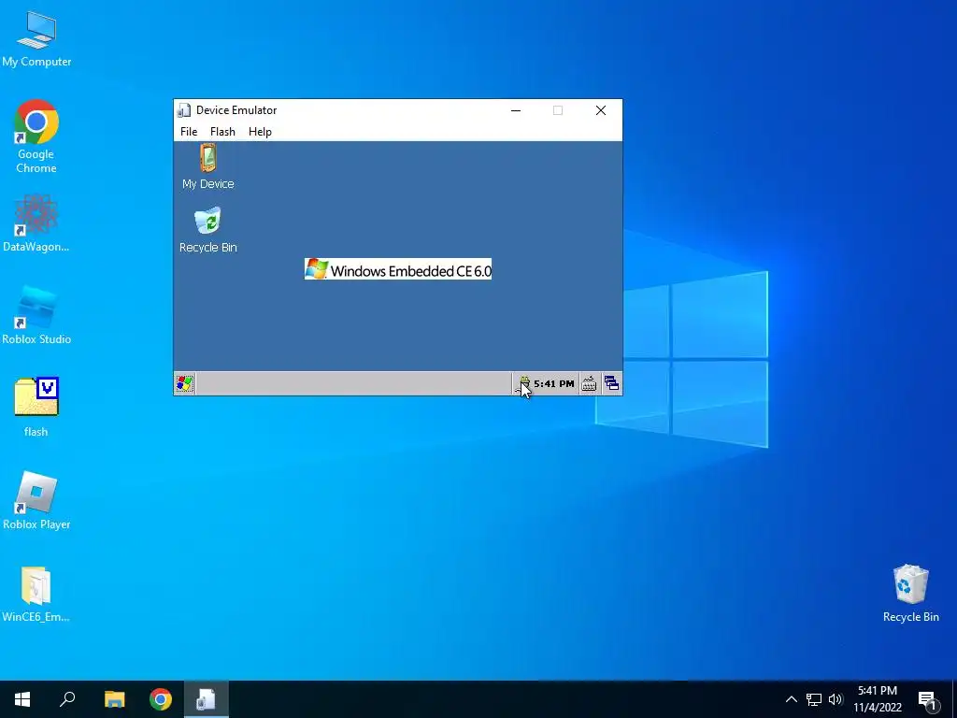Open the Help menu in Device Emulator
This screenshot has height=718, width=957.
(x=260, y=132)
